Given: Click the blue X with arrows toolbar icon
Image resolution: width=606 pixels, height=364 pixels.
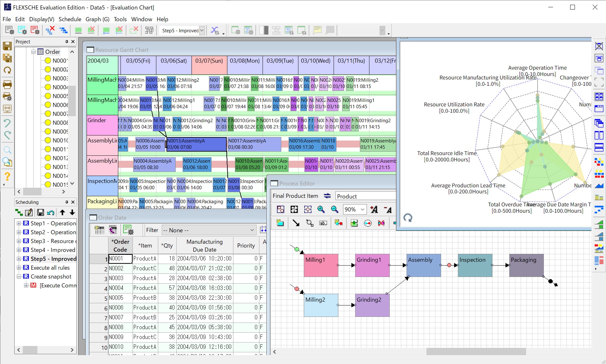Looking at the screenshot, I should click(x=215, y=30).
